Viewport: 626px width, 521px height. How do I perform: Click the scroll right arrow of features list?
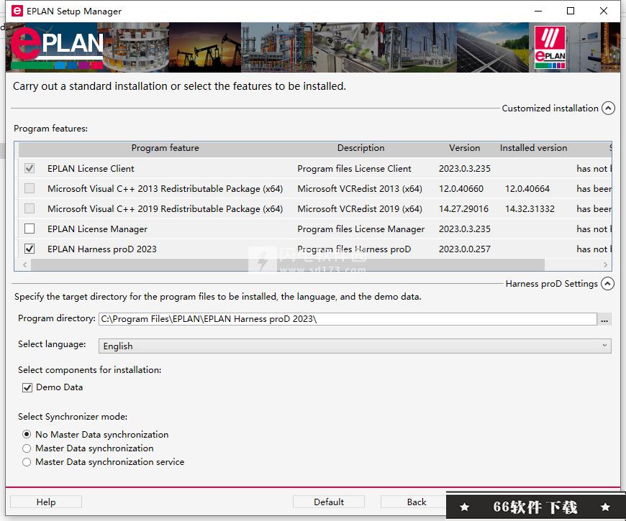click(x=606, y=264)
